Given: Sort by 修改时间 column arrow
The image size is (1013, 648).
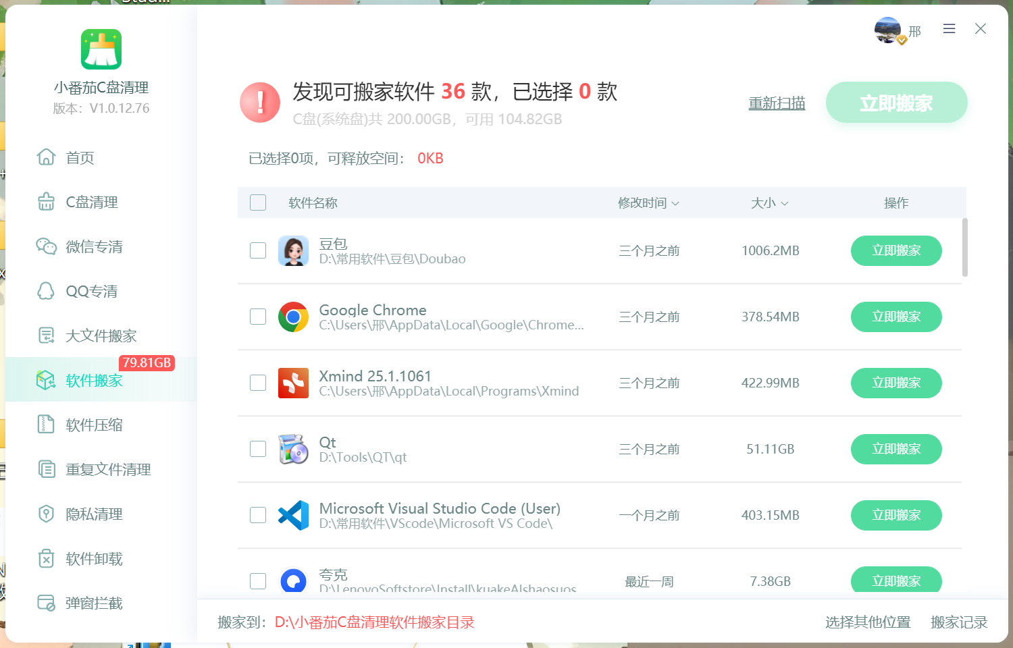Looking at the screenshot, I should [x=676, y=203].
